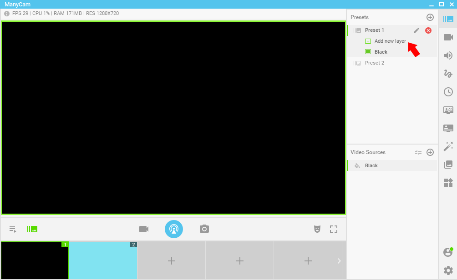This screenshot has width=457, height=280.
Task: Minimize the ManyCam window
Action: click(432, 5)
